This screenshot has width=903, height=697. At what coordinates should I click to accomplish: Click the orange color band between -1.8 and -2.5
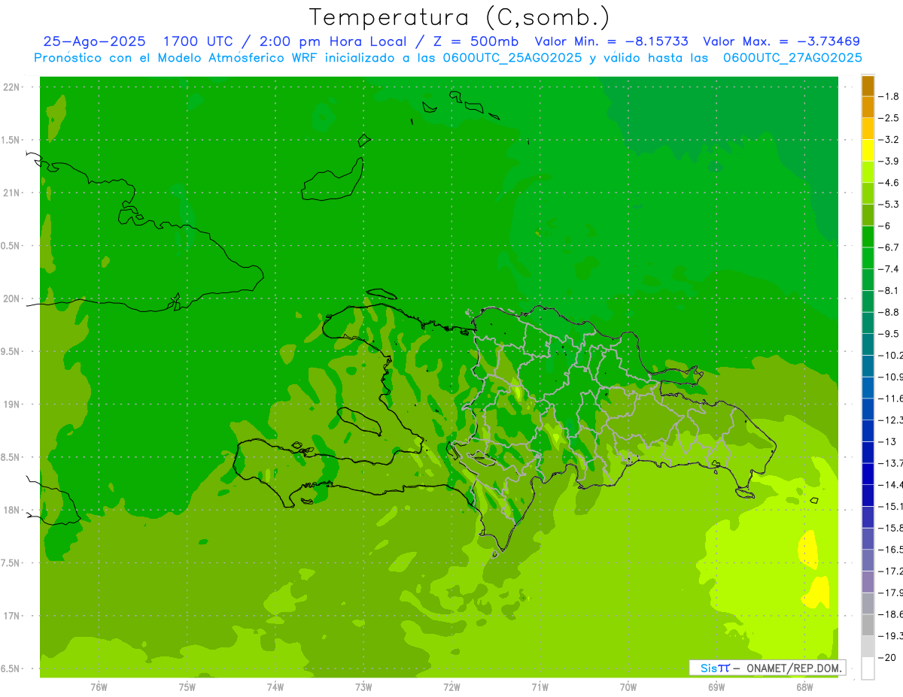[x=868, y=107]
